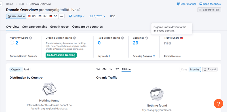Click the Domain Overview breadcrumb text
This screenshot has width=227, height=112.
point(40,4)
